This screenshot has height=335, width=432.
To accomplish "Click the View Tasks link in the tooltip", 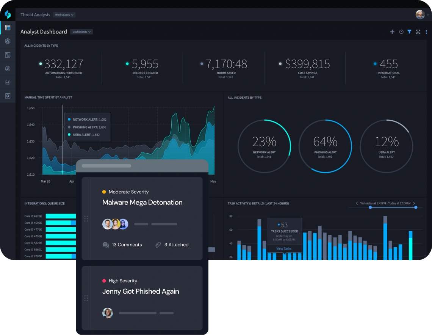I will 284,249.
